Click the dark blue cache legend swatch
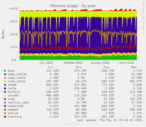Viewport: 146px width, 127px height. 5,88
